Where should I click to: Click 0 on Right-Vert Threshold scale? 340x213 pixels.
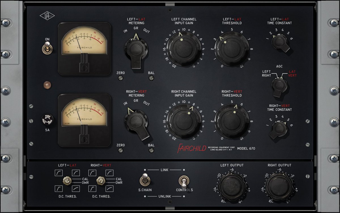click(222, 139)
